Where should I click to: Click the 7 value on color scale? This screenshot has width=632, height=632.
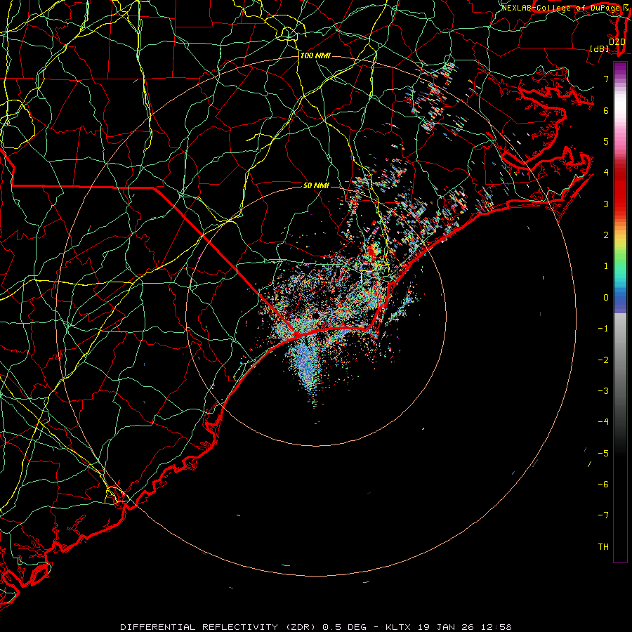point(606,79)
